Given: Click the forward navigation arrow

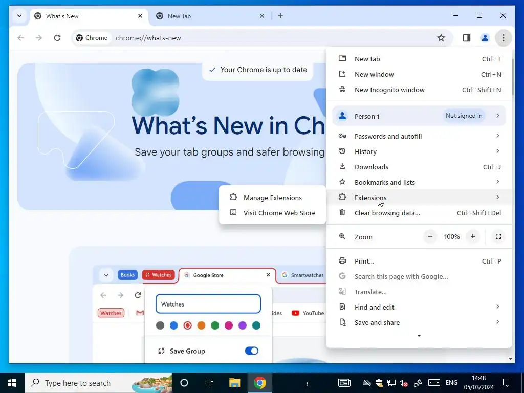Looking at the screenshot, I should coord(39,38).
